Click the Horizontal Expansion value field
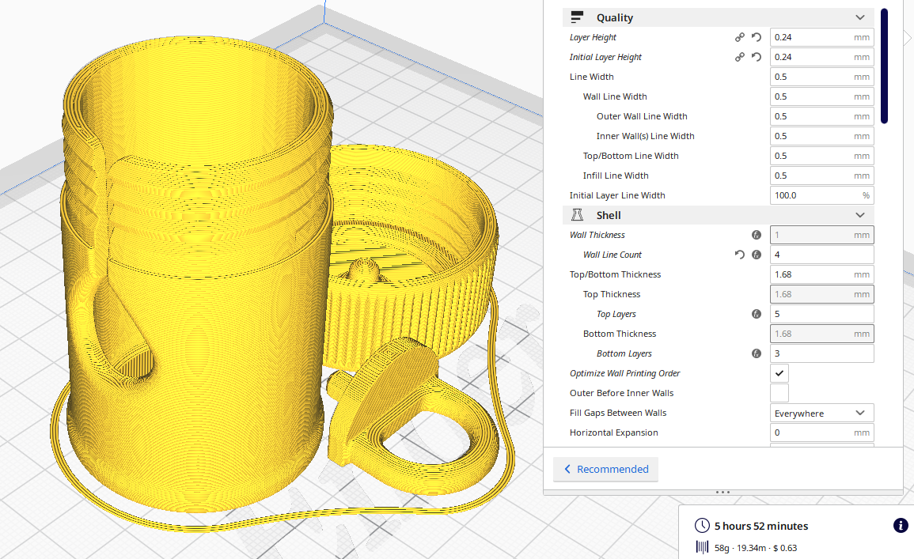This screenshot has height=559, width=914. point(815,432)
